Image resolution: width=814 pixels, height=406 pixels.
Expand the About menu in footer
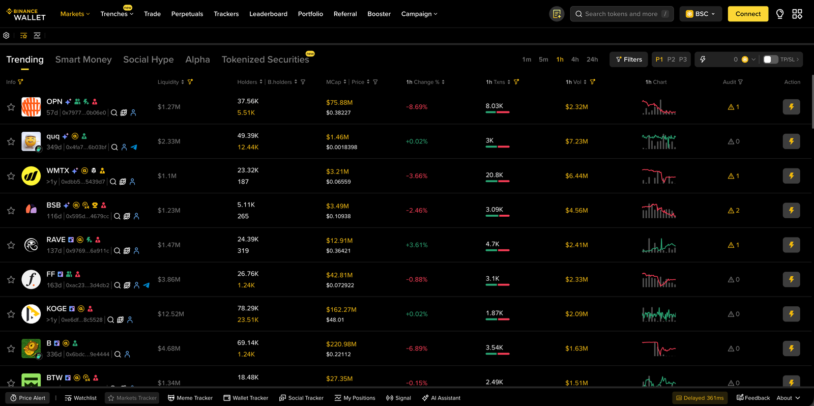click(x=789, y=398)
